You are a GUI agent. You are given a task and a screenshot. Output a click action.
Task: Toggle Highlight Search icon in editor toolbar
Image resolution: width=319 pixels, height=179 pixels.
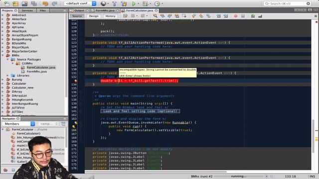(x=177, y=16)
